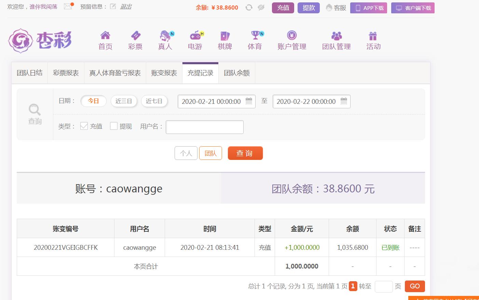Open the 体育 trophy icon
The image size is (479, 300).
(x=255, y=35)
